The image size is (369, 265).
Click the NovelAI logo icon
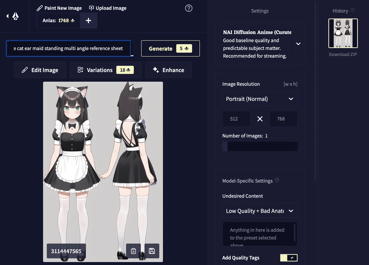[x=16, y=16]
